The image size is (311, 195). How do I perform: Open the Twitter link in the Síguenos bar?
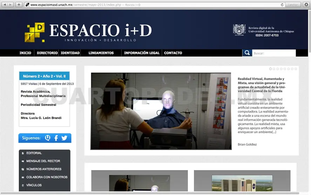(64, 138)
